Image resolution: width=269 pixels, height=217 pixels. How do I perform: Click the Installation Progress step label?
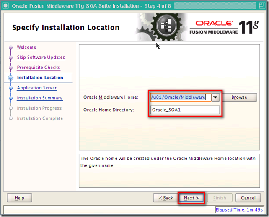pos(39,108)
